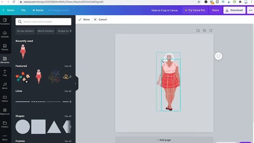Viewport: 254px width, 143px height.
Task: Click the Share button
Action: coord(216,10)
